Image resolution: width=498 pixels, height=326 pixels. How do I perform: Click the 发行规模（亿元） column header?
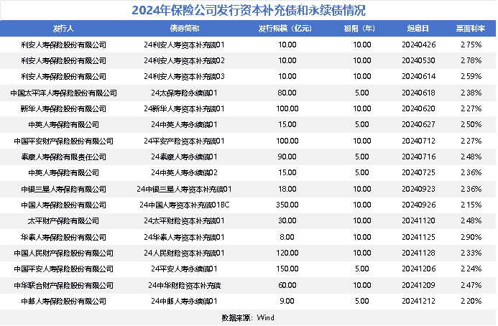click(x=285, y=29)
